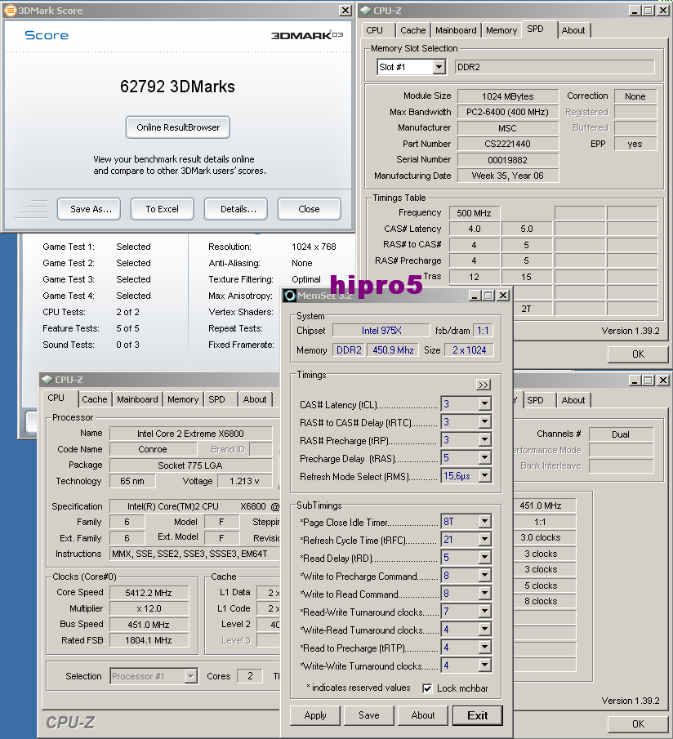Open the Write to Read Command dropdown
This screenshot has width=673, height=739.
pos(484,594)
